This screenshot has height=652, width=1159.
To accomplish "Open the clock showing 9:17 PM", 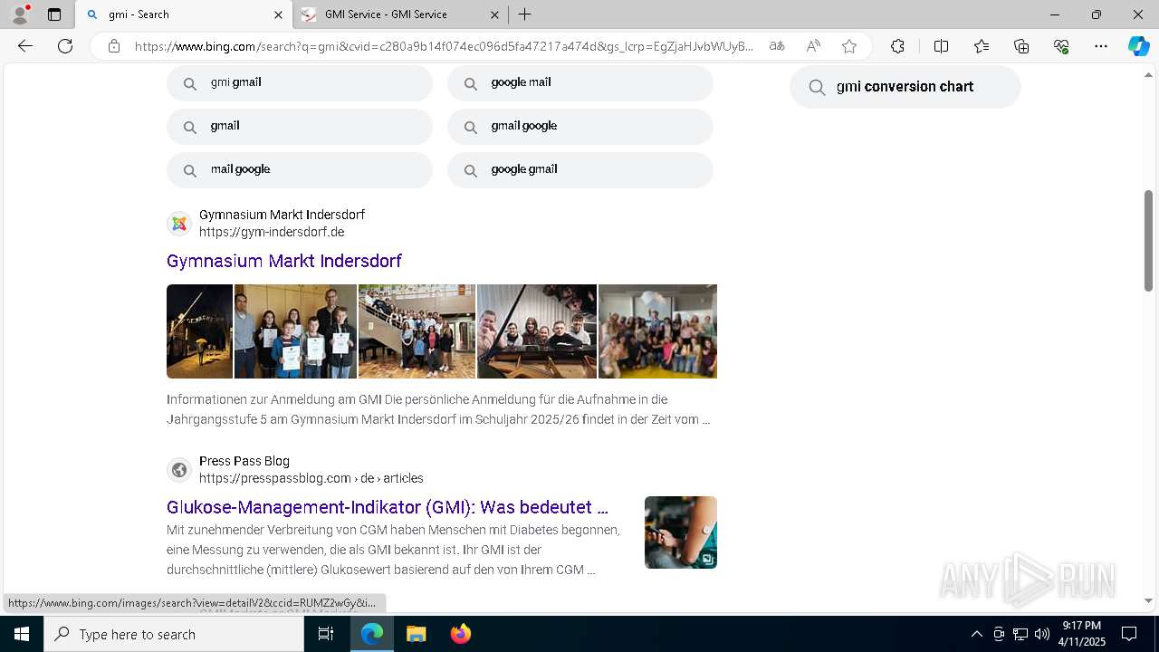I will (x=1082, y=634).
